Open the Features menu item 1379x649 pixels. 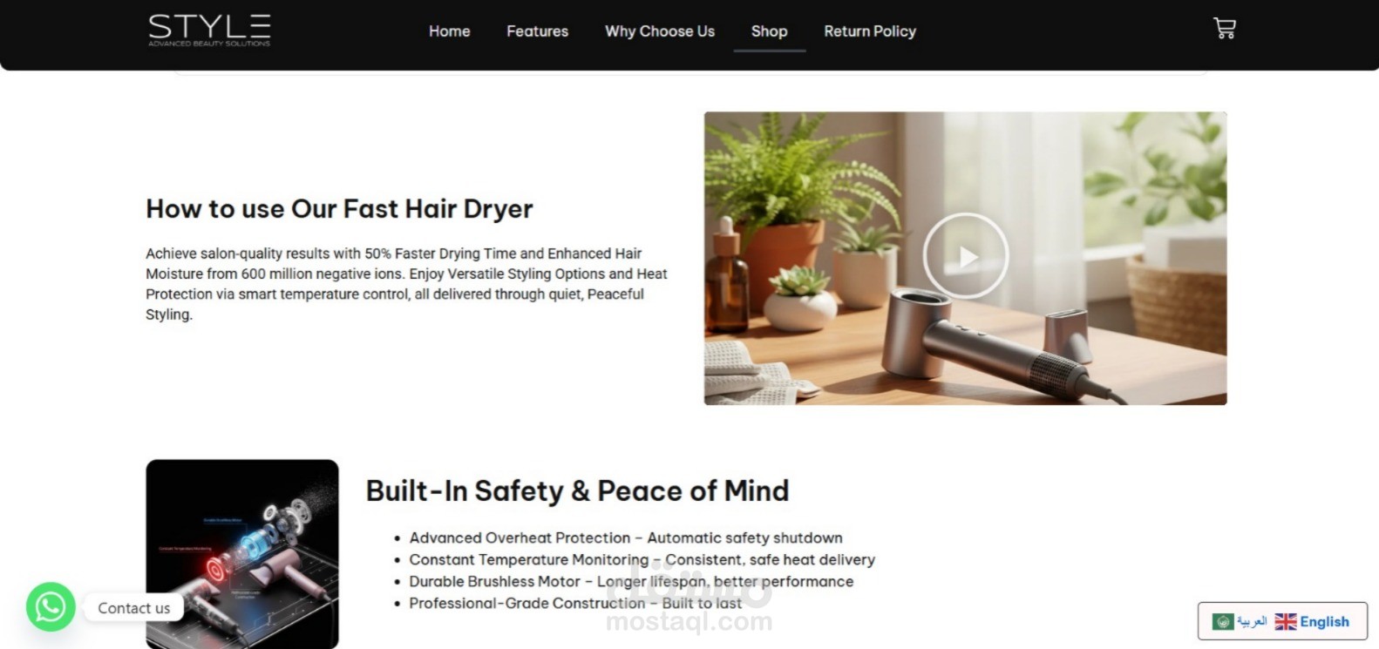(x=537, y=31)
